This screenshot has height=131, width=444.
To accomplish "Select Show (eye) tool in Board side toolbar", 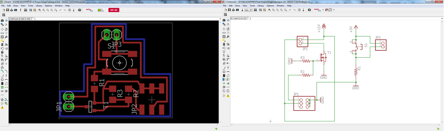I will point(6,21).
